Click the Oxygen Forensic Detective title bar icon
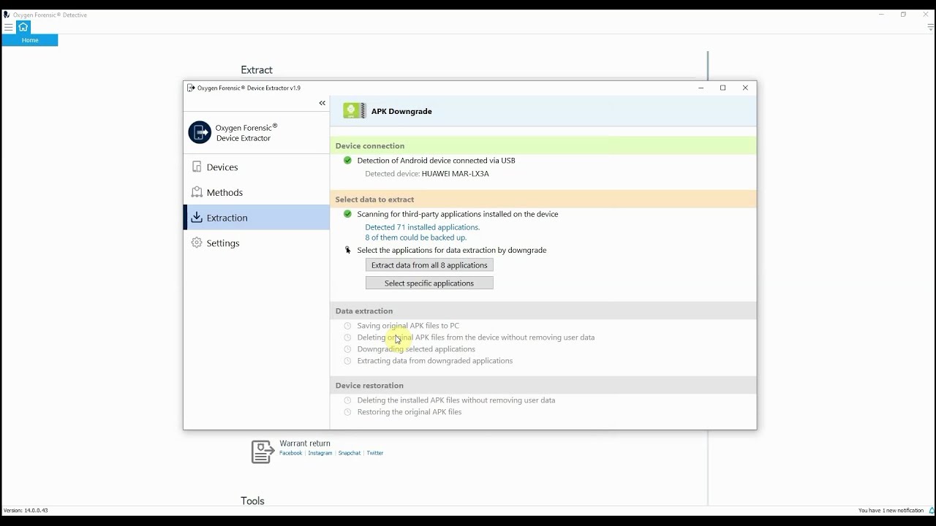 (x=7, y=15)
